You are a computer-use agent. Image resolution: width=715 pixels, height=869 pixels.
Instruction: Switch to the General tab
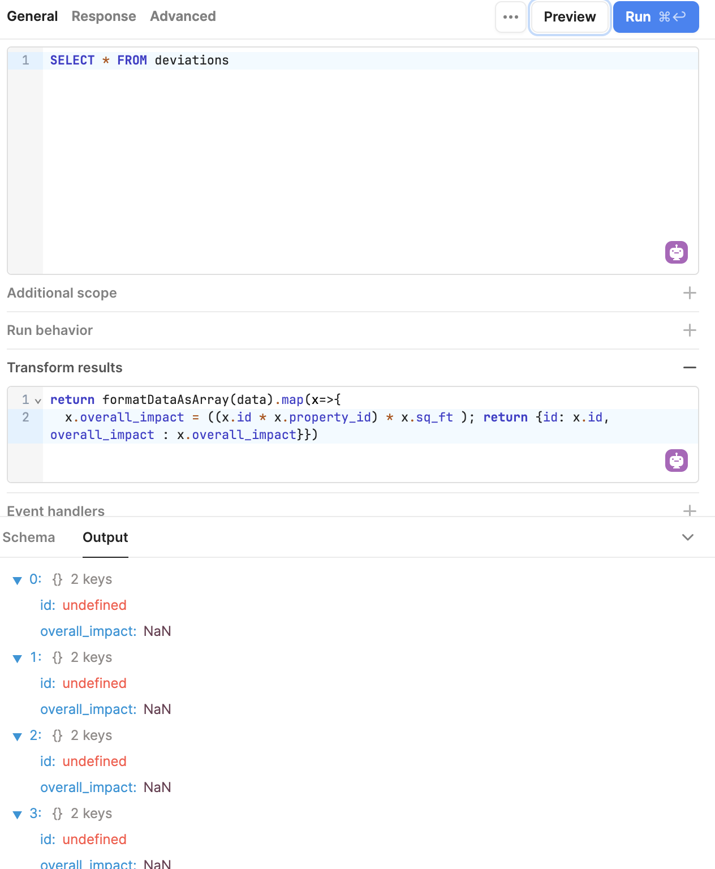tap(32, 16)
